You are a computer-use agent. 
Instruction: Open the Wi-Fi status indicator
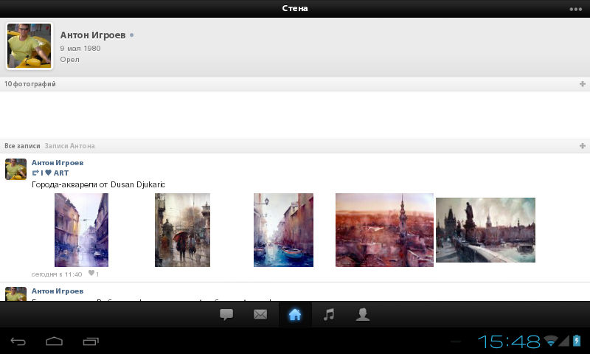[x=551, y=341]
